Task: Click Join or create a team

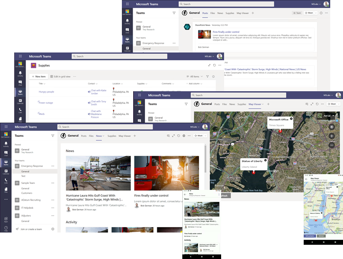Action: pyautogui.click(x=31, y=229)
